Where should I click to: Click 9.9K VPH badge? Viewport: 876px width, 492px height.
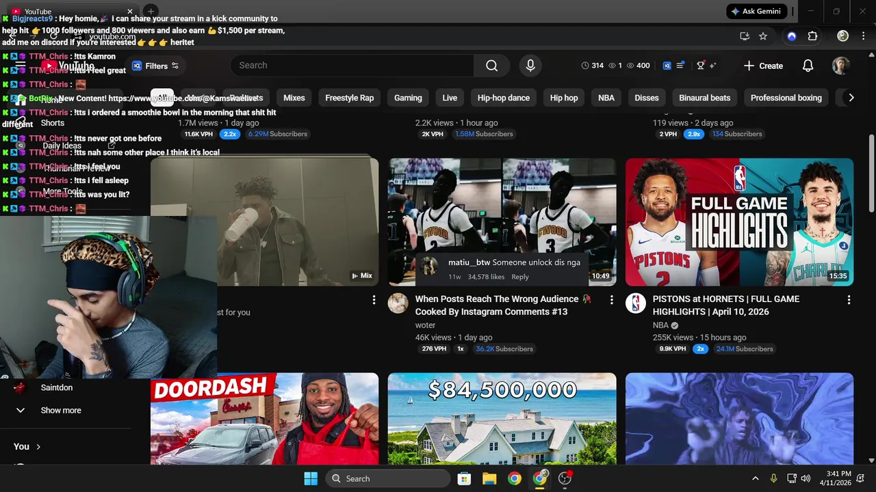coord(672,348)
